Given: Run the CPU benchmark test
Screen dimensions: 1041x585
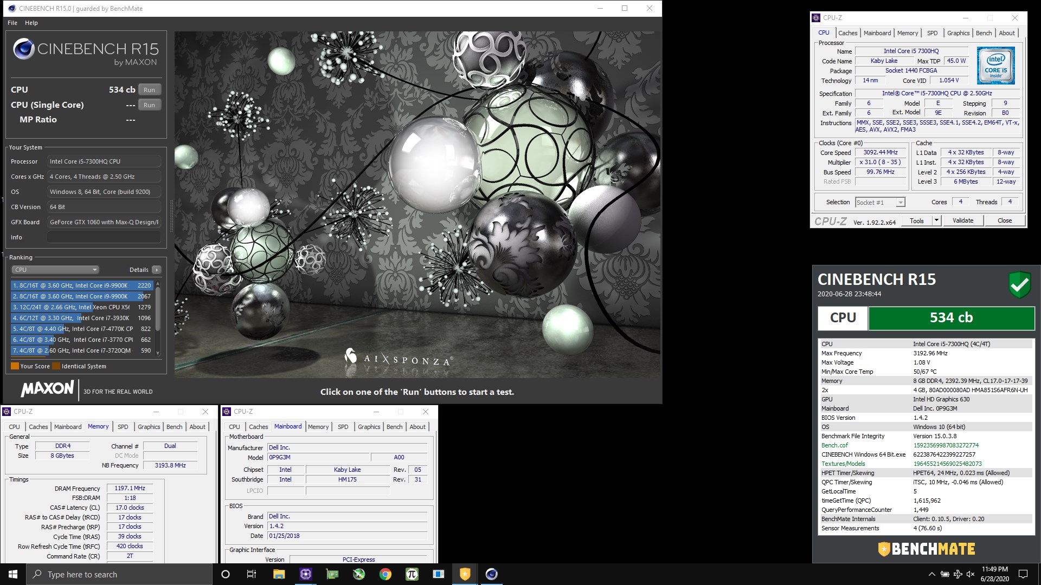Looking at the screenshot, I should pyautogui.click(x=150, y=90).
